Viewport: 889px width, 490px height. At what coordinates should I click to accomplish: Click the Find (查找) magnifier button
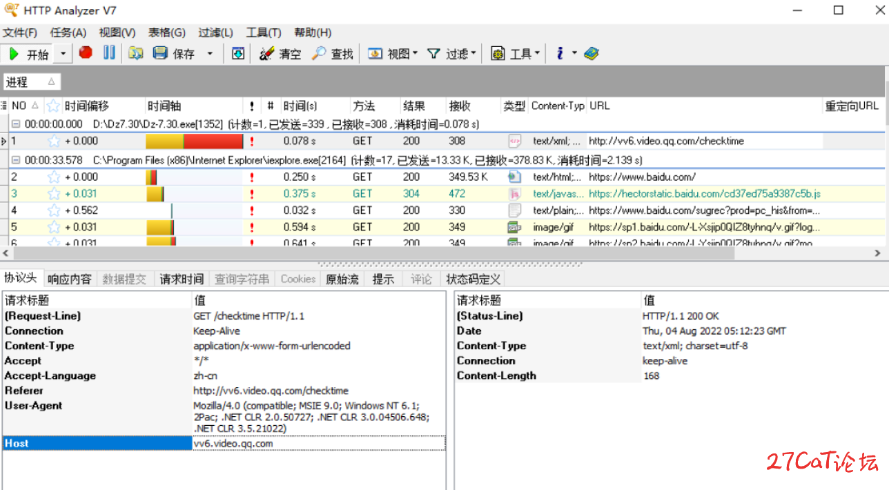point(332,54)
